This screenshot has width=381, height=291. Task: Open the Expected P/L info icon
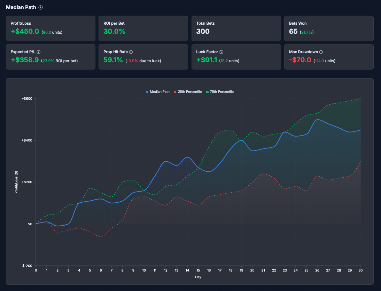39,52
